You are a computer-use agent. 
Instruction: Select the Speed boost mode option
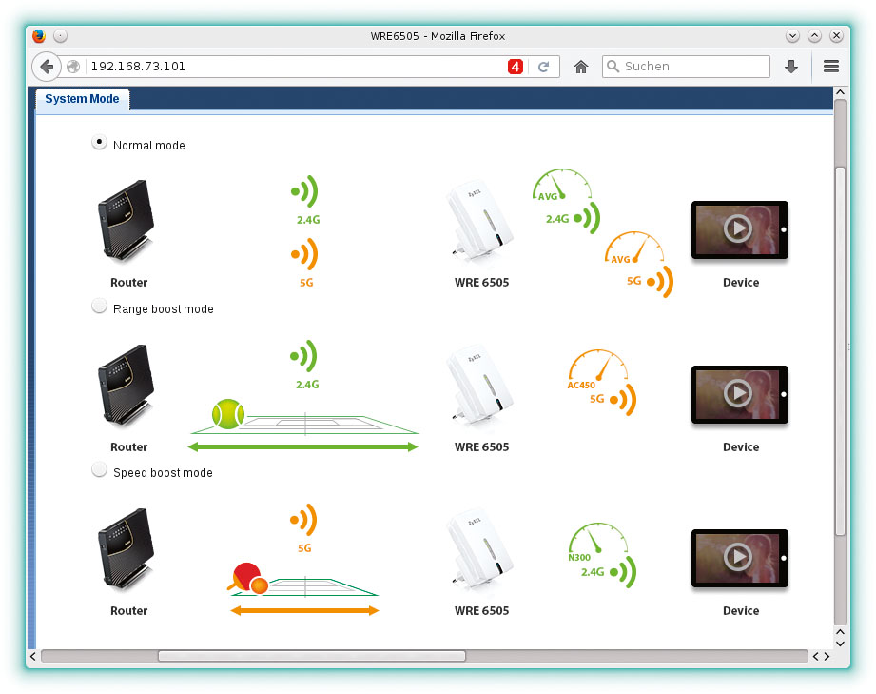click(99, 470)
